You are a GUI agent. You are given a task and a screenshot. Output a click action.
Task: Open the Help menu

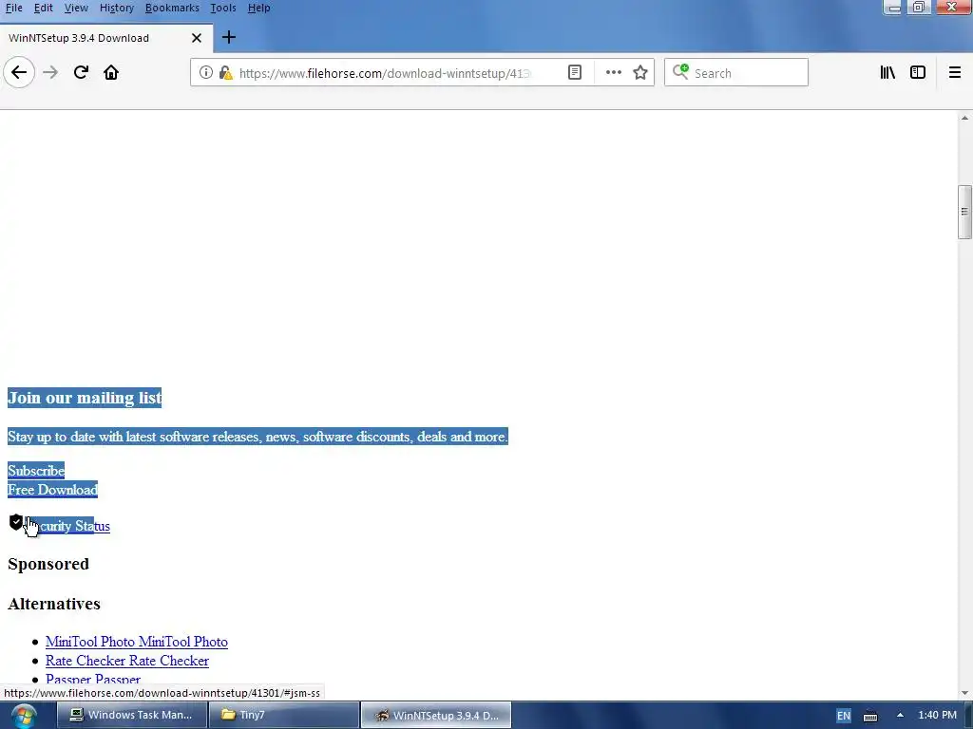pos(258,8)
